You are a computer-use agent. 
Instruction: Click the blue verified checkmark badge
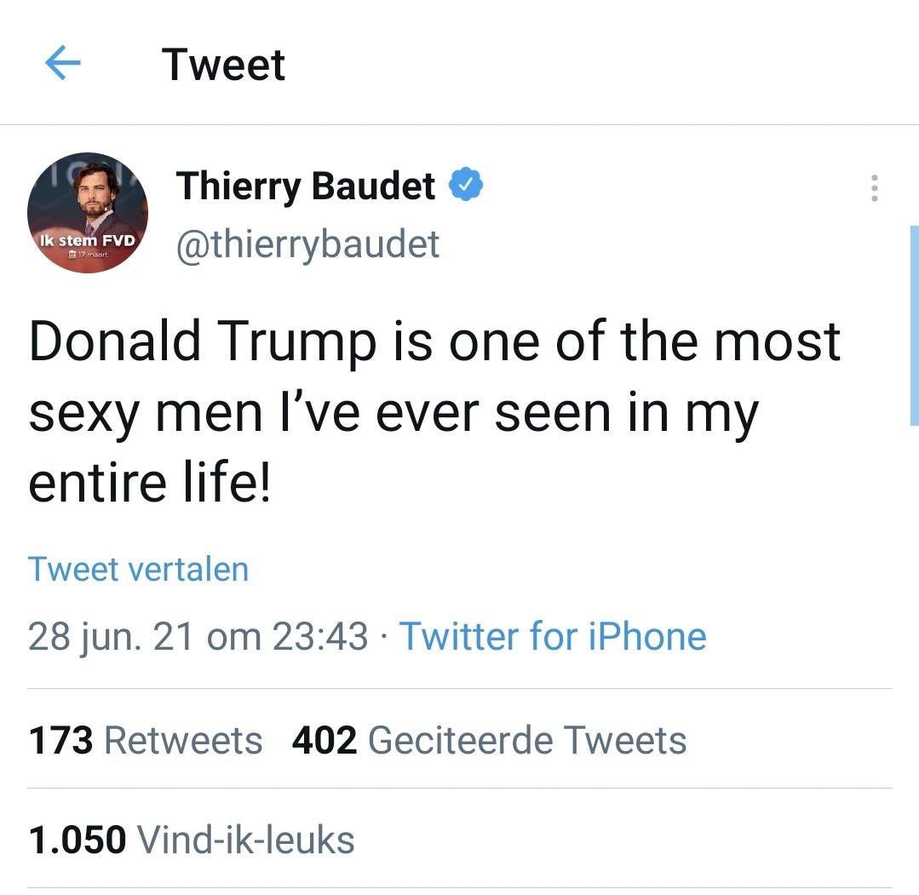click(467, 186)
